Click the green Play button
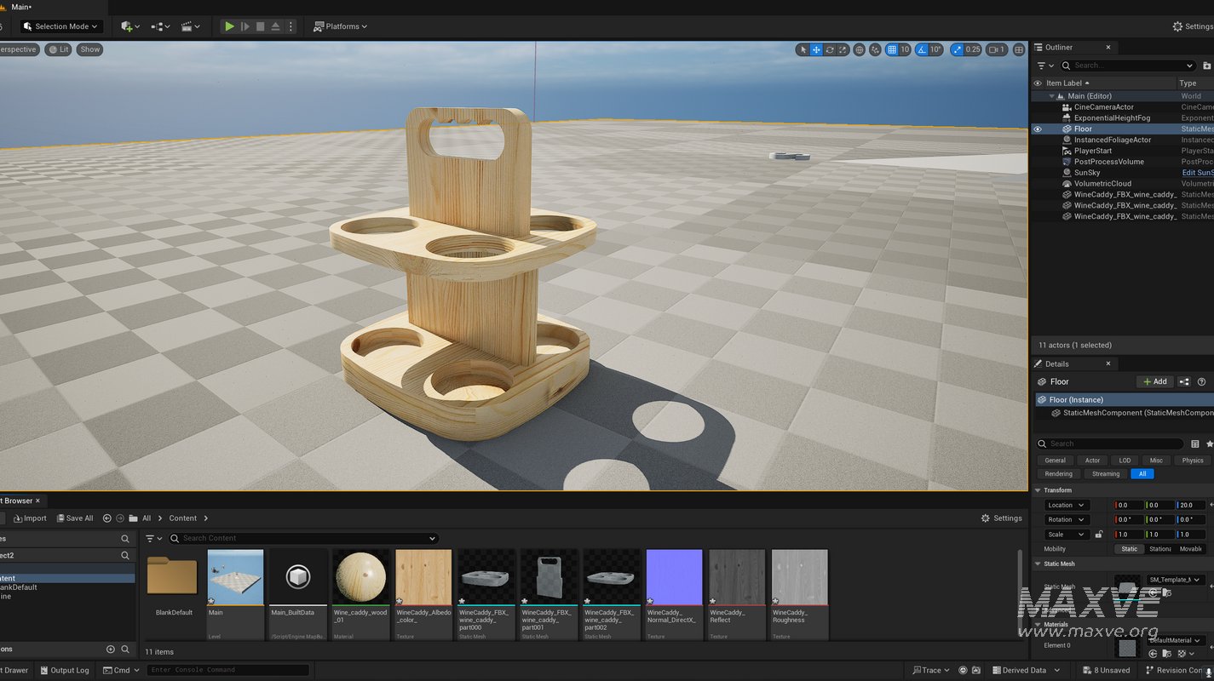1214x681 pixels. pos(229,26)
